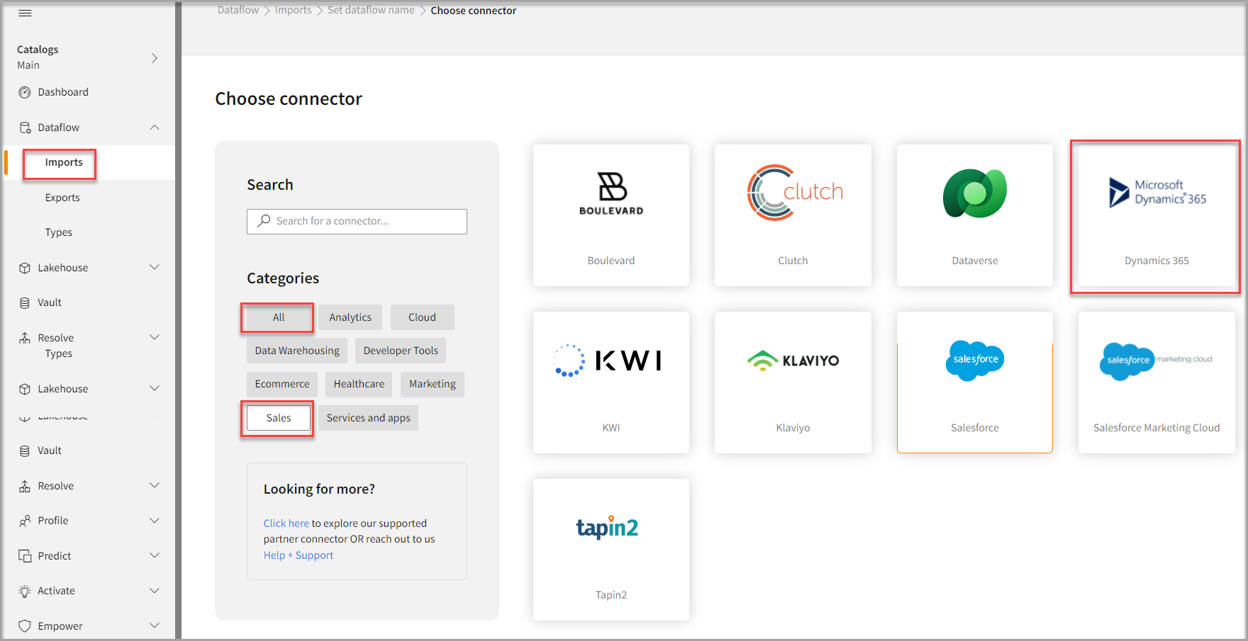Select the Dynamics 365 connector card
Image resolution: width=1248 pixels, height=641 pixels.
coord(1156,216)
